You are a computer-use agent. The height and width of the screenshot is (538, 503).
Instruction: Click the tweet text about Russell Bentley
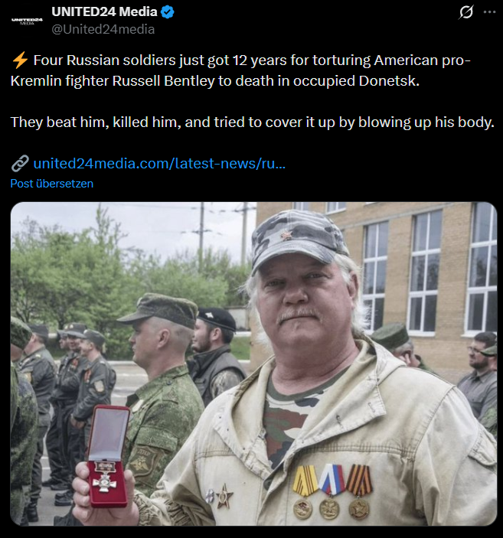tap(240, 70)
